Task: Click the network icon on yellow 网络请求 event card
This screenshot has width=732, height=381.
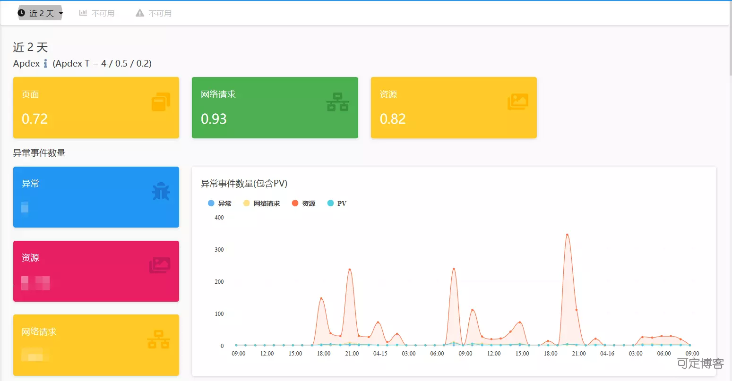Action: (x=158, y=339)
